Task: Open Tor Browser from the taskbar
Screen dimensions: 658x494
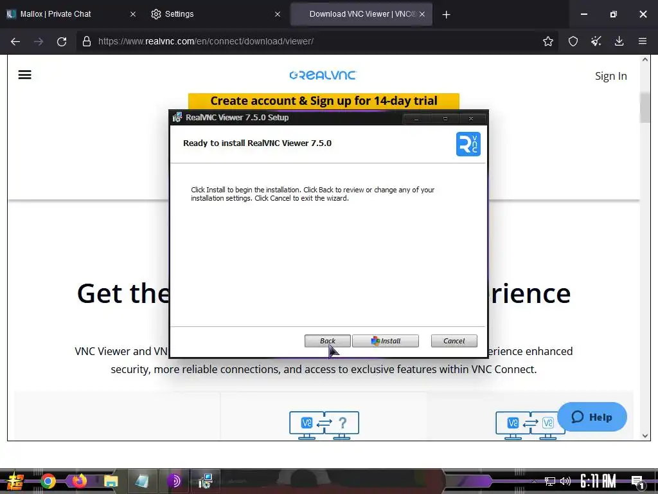Action: (173, 481)
